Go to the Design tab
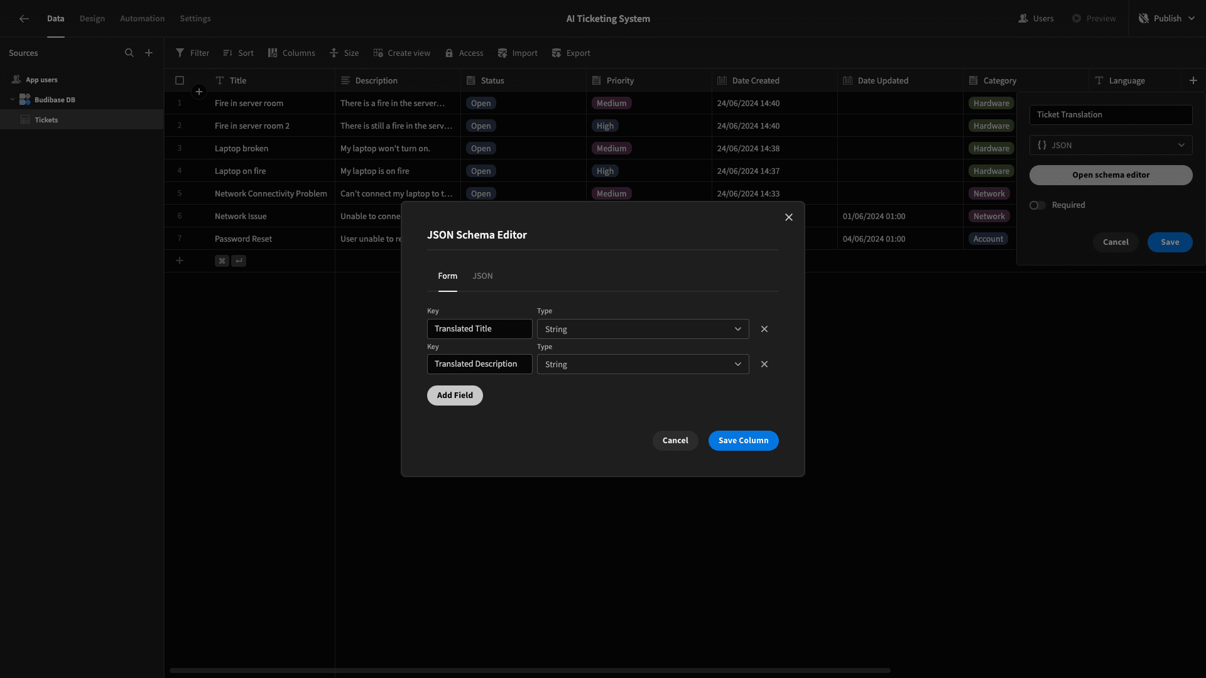The width and height of the screenshot is (1206, 678). [x=92, y=19]
